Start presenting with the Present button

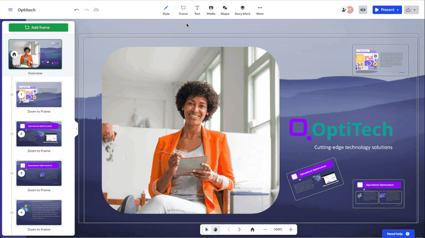click(x=384, y=10)
